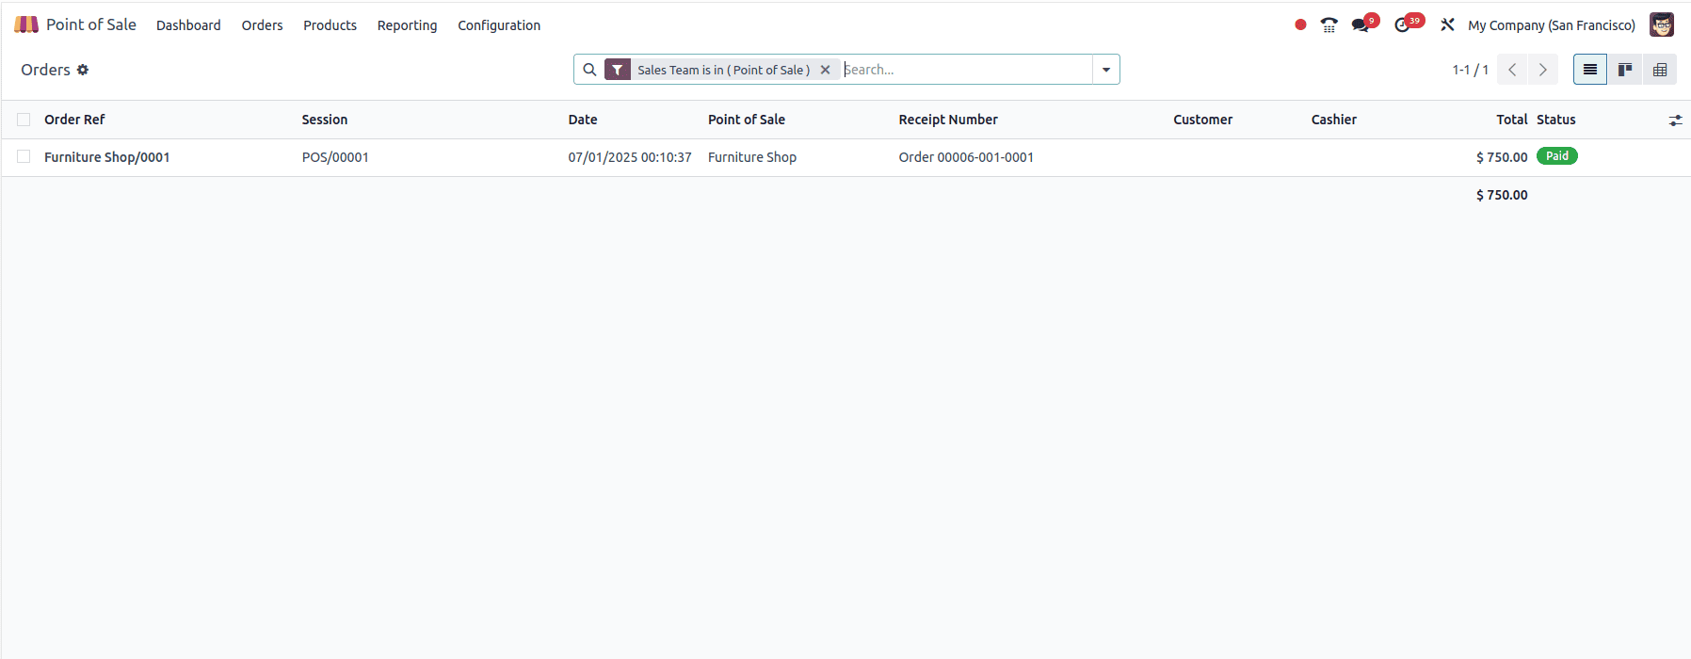Click the row's $ 750.00 total cell
This screenshot has height=659, width=1691.
[x=1502, y=157]
